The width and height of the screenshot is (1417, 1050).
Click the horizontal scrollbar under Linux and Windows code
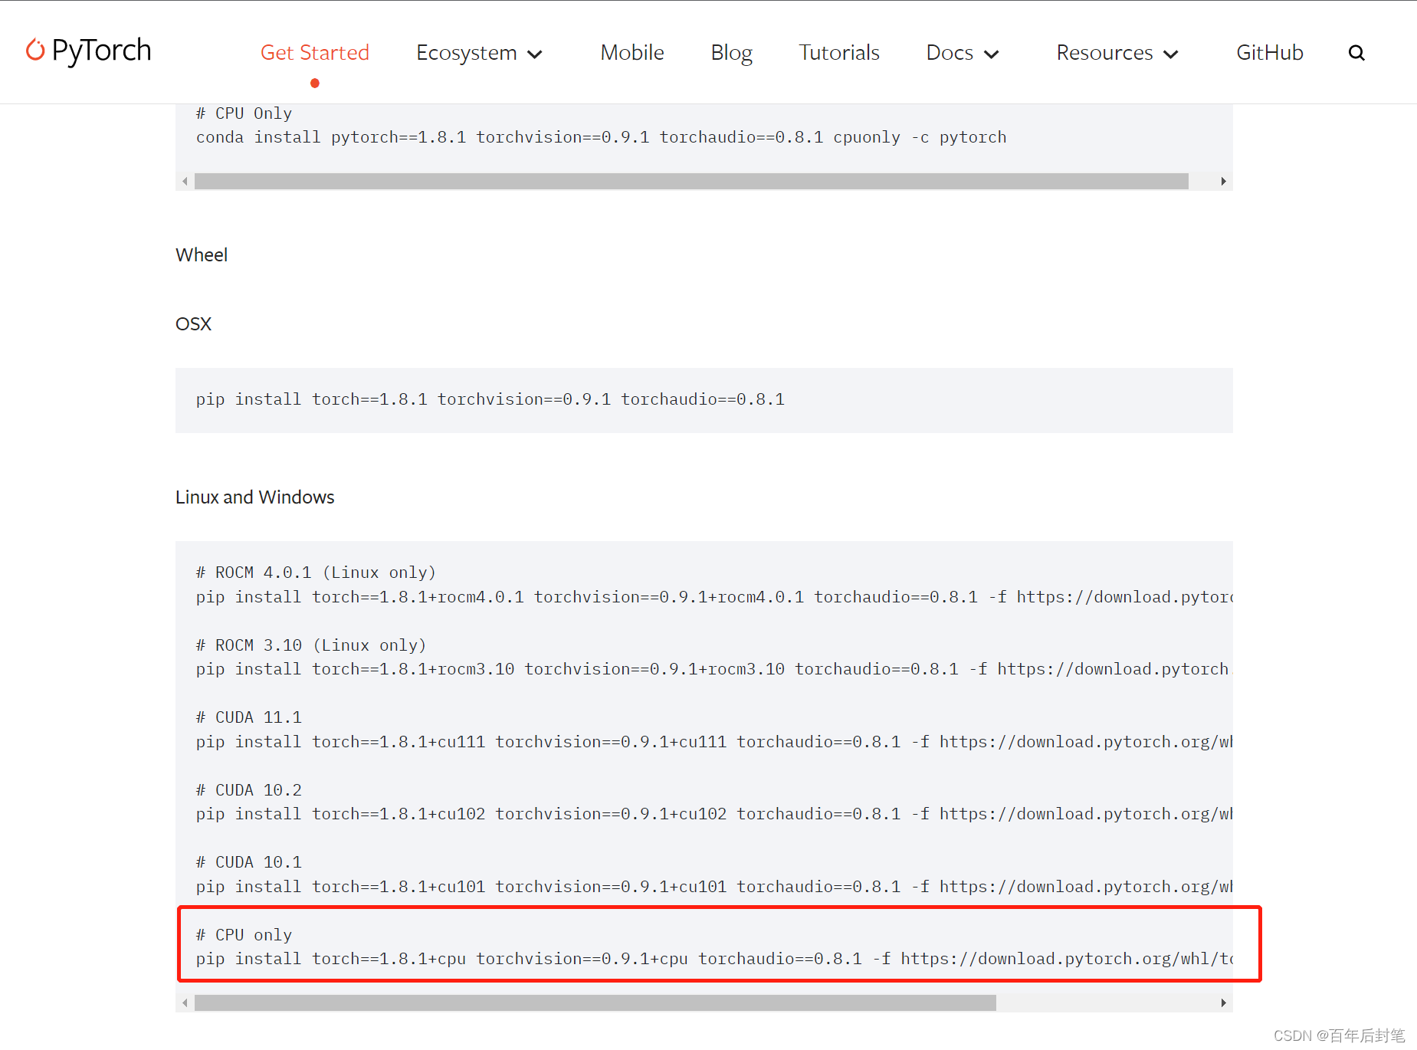coord(595,1002)
